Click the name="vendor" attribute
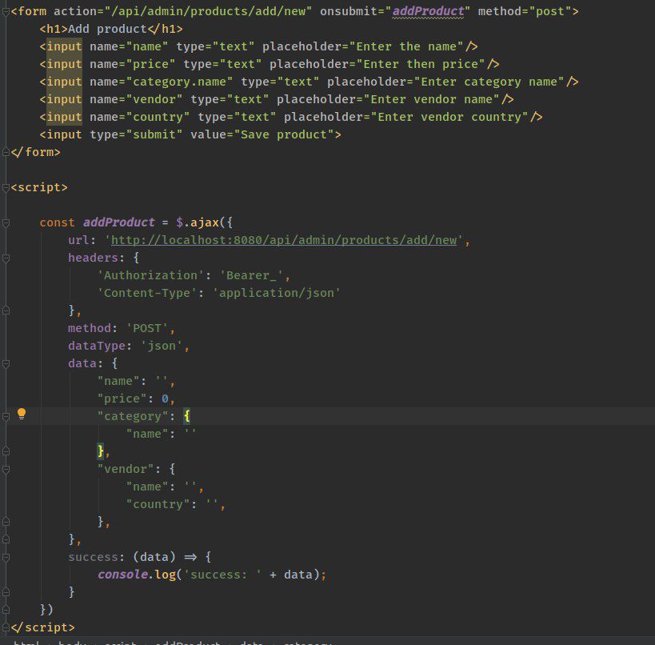655x645 pixels. [136, 99]
